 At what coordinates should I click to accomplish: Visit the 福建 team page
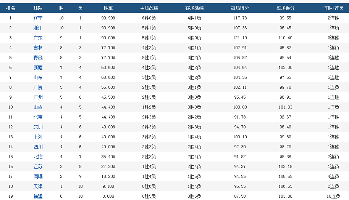coord(38,196)
